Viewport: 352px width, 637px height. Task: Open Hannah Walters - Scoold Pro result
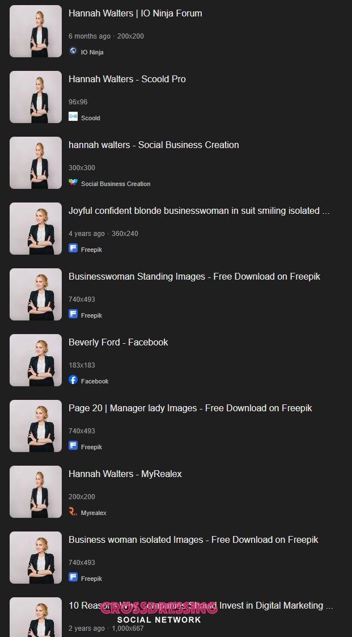[x=127, y=79]
